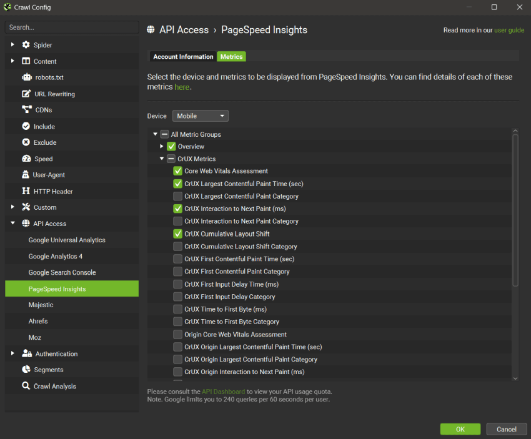This screenshot has height=439, width=531.
Task: Toggle the Overview group checkbox
Action: tap(171, 146)
